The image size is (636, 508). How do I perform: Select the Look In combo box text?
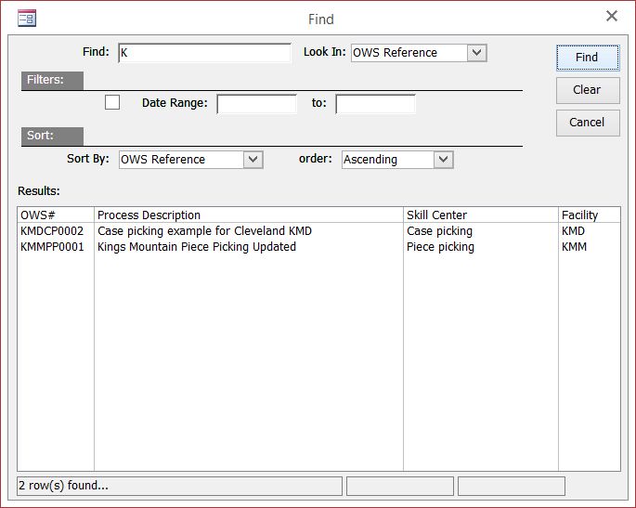click(409, 53)
